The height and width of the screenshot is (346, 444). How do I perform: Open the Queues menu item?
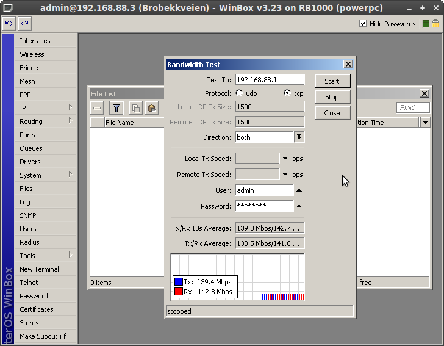coord(45,148)
